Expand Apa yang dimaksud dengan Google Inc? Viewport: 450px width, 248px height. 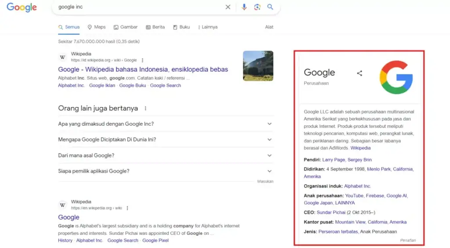(x=166, y=124)
